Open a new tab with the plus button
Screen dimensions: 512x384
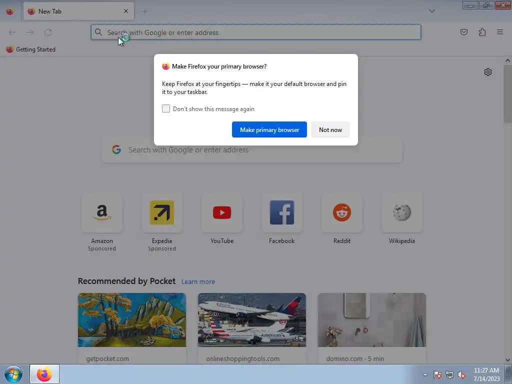coord(144,11)
